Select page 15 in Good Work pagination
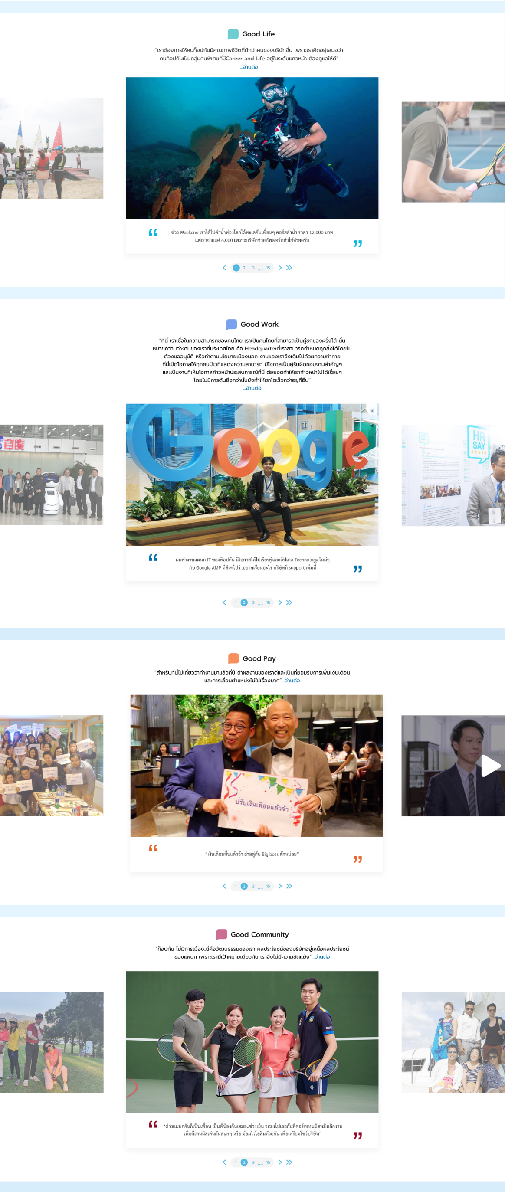The image size is (505, 1192). click(268, 603)
